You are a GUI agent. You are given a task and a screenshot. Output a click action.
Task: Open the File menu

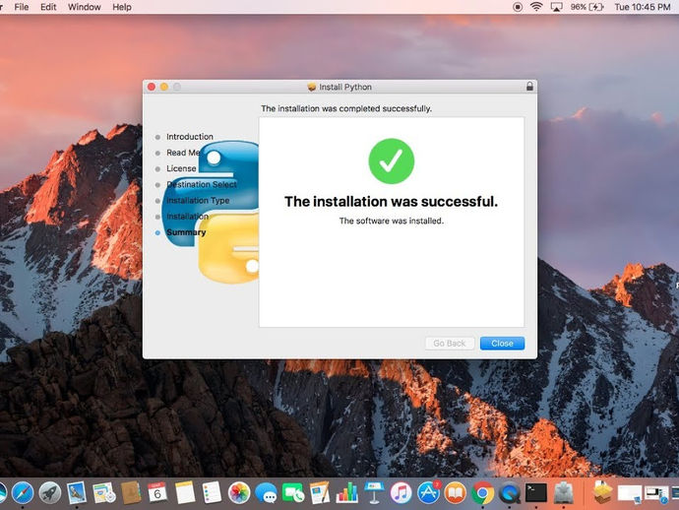point(22,7)
